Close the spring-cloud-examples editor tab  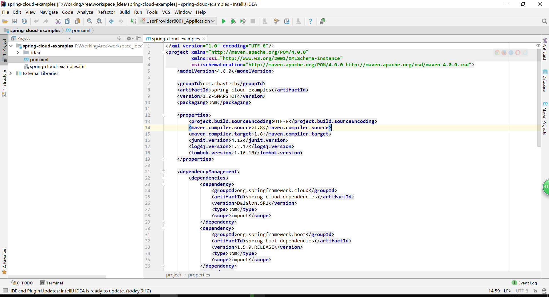(204, 39)
